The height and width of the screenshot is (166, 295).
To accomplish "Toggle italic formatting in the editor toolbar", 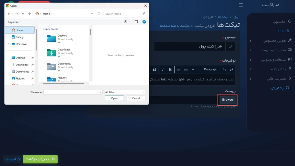I will [x=163, y=69].
